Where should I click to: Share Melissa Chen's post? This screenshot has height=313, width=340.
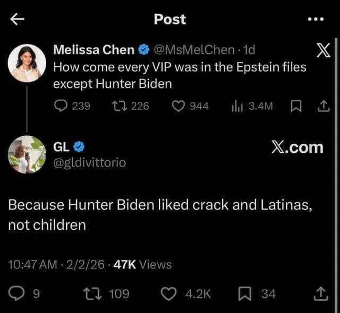point(324,106)
